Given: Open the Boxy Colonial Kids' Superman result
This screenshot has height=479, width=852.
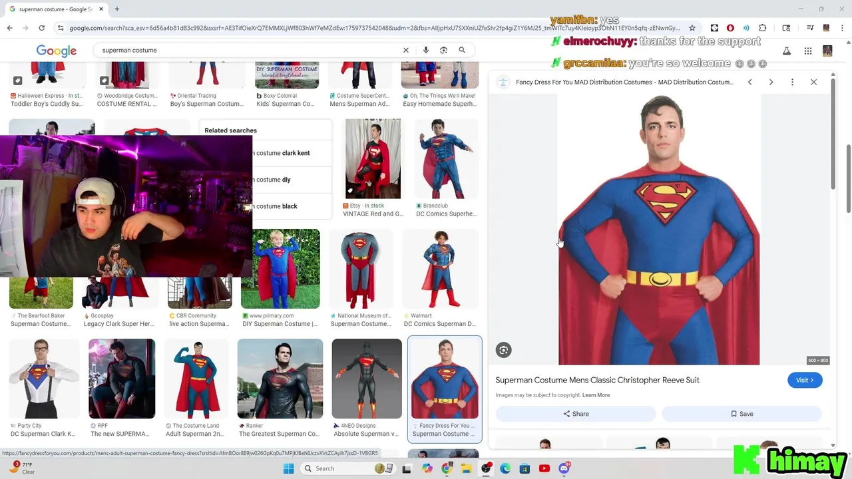Looking at the screenshot, I should [287, 84].
